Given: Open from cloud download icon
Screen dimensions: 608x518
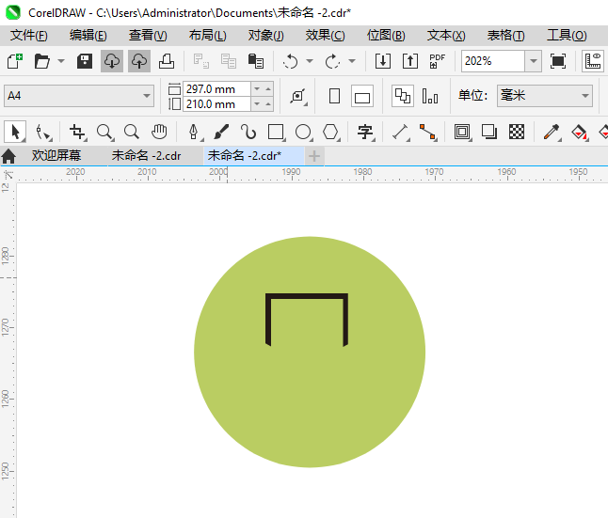Looking at the screenshot, I should click(112, 61).
